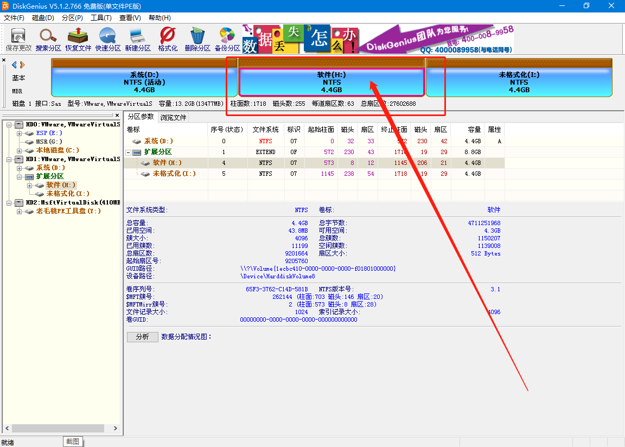Expand the 老毛桃PE工具盘 (Y:) tree node
This screenshot has height=447, width=625.
pos(19,212)
